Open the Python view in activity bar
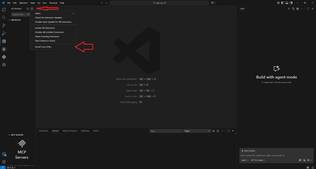 (4, 57)
